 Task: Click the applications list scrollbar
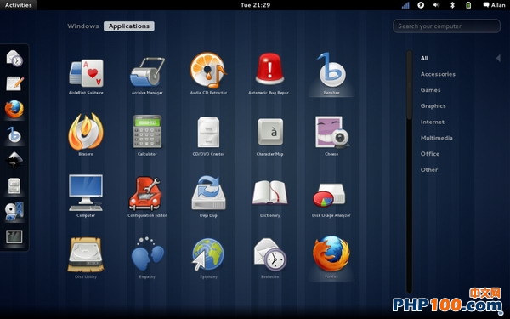[409, 172]
